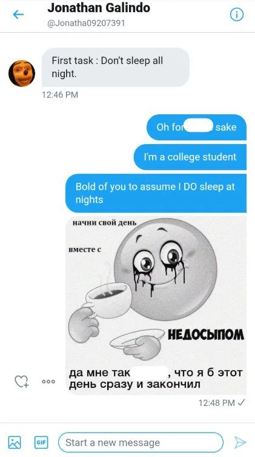Open the three-dot more options for message

point(48,381)
